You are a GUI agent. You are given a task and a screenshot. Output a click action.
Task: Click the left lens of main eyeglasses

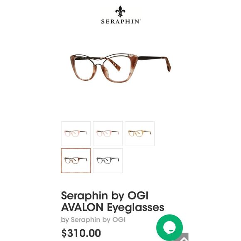click(84, 69)
